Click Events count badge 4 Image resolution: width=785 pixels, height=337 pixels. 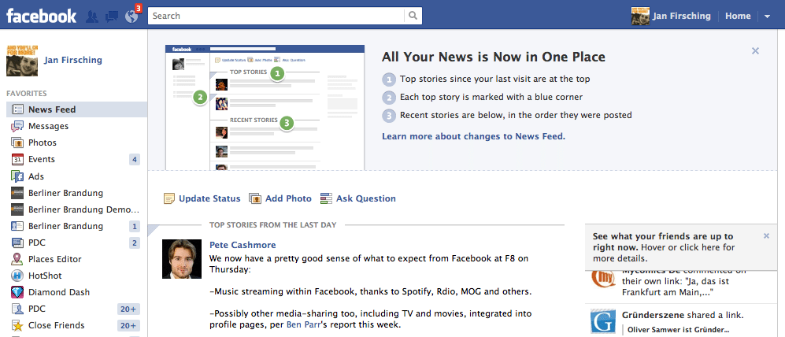click(x=134, y=160)
